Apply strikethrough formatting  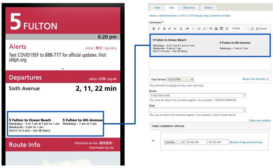click(163, 28)
